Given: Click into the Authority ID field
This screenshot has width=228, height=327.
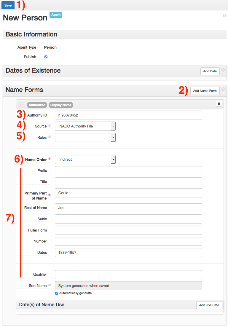Looking at the screenshot, I should pyautogui.click(x=128, y=115).
